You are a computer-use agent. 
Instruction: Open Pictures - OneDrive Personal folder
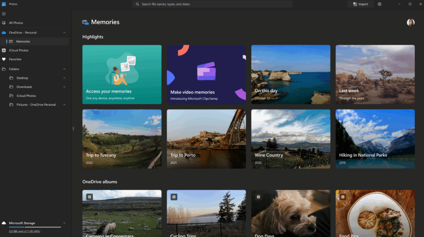tap(36, 105)
